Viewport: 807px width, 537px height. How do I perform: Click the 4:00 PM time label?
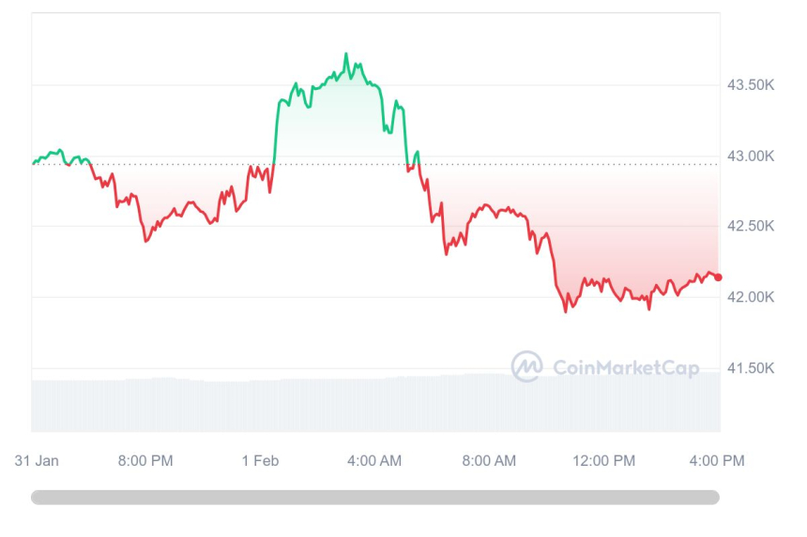click(x=718, y=460)
